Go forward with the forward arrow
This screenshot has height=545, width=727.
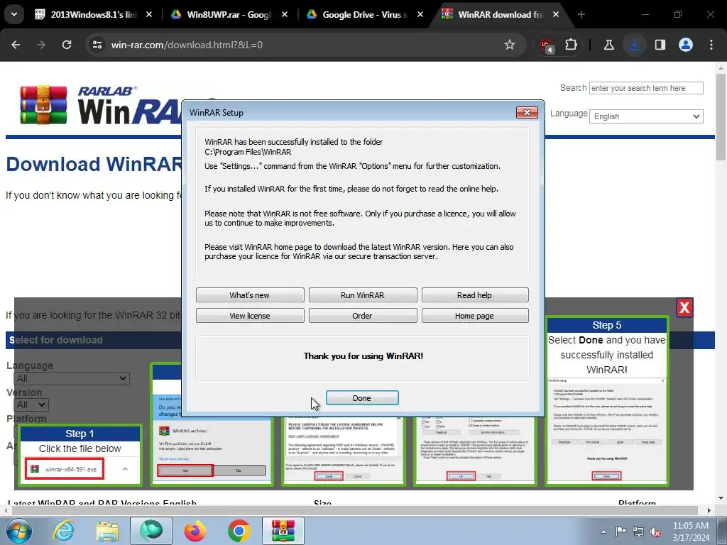click(x=41, y=45)
